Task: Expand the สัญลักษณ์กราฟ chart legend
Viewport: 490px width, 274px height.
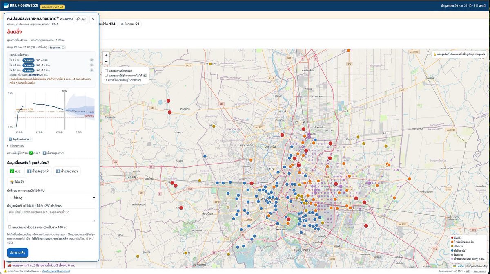Action: [x=20, y=139]
